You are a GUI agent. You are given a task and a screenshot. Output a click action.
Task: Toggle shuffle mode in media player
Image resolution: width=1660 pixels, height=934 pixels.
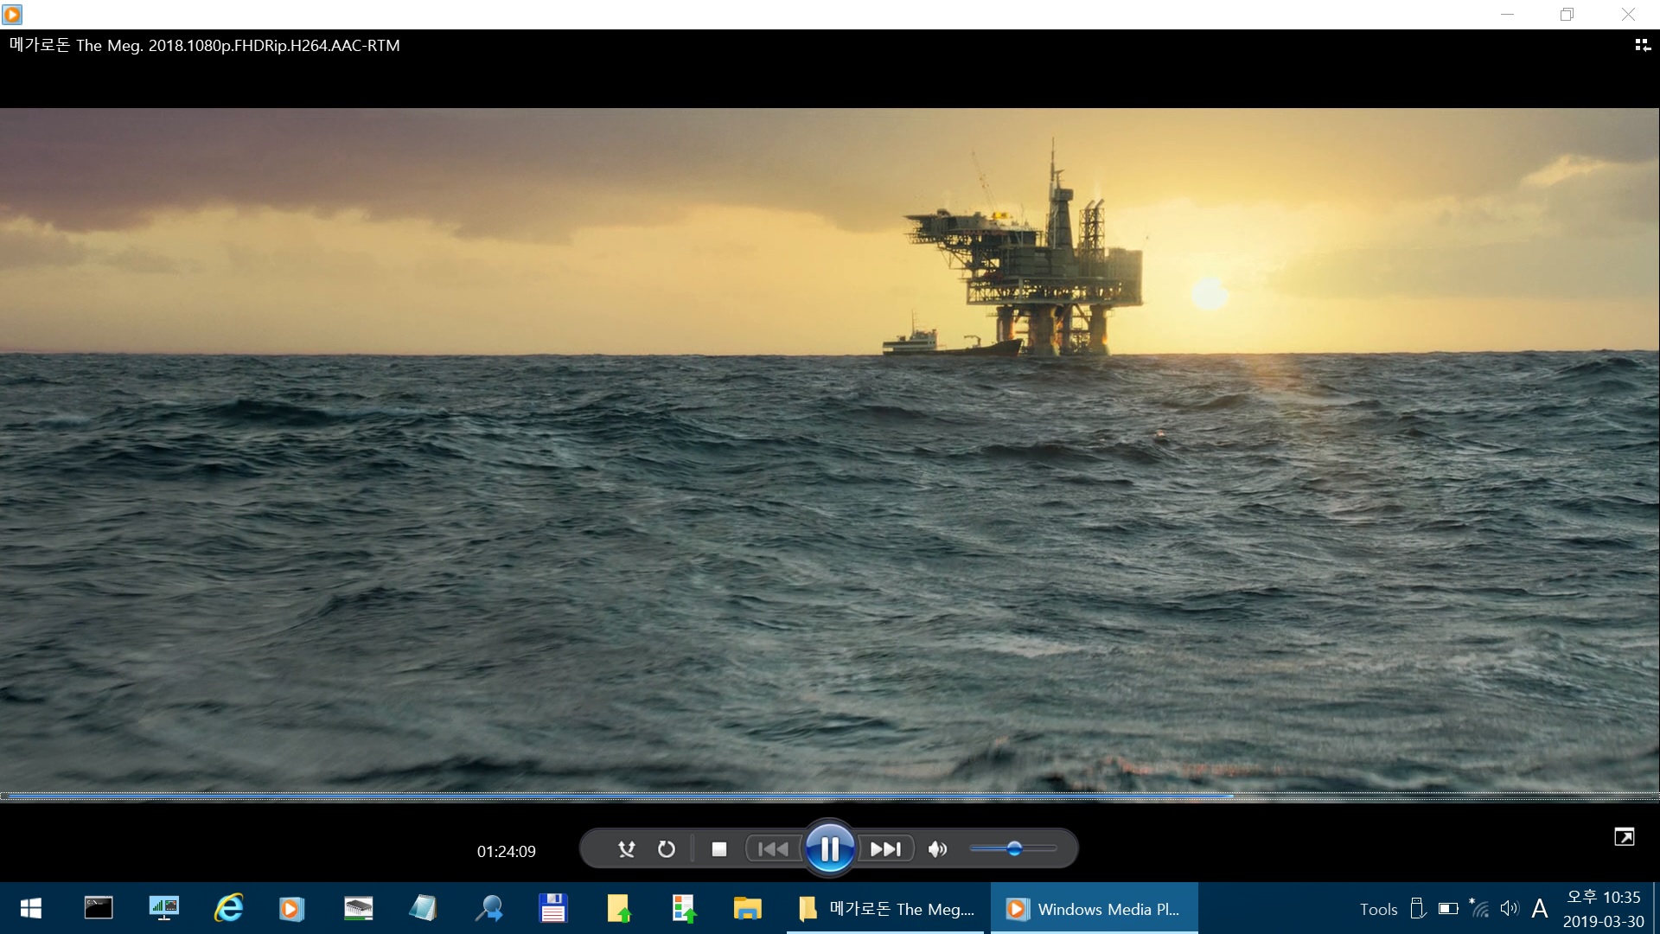(x=627, y=849)
